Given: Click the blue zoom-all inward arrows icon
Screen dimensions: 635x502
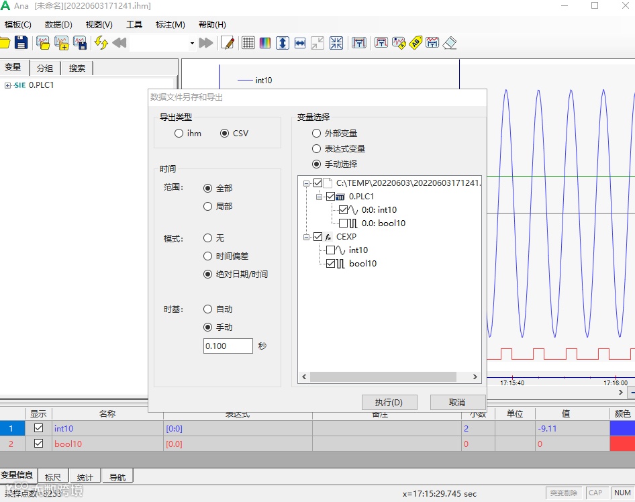Looking at the screenshot, I should pyautogui.click(x=336, y=42).
